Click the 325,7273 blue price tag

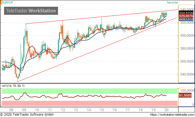[186, 19]
